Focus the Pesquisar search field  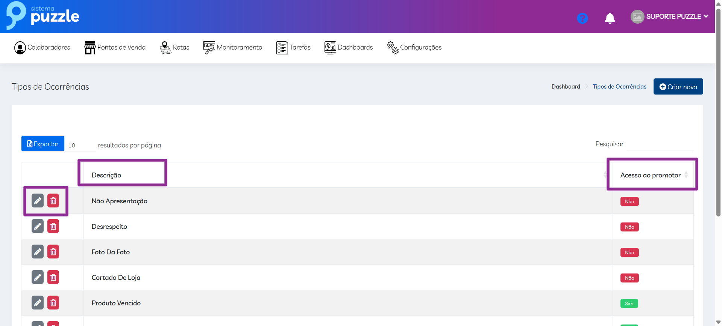click(660, 144)
